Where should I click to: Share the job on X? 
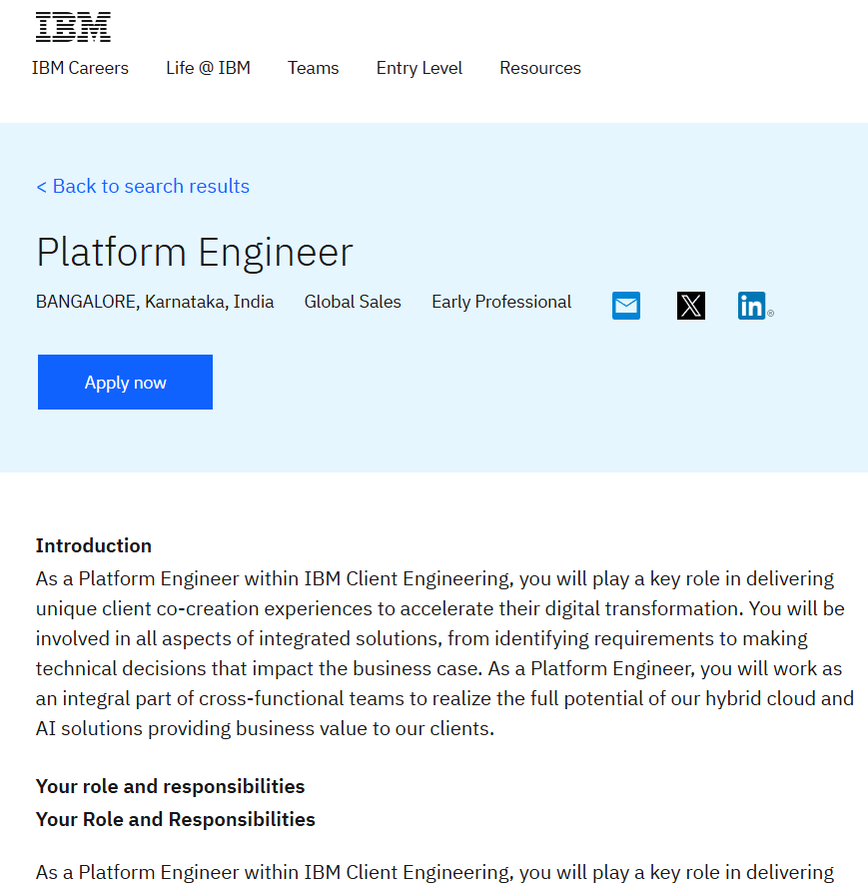690,306
